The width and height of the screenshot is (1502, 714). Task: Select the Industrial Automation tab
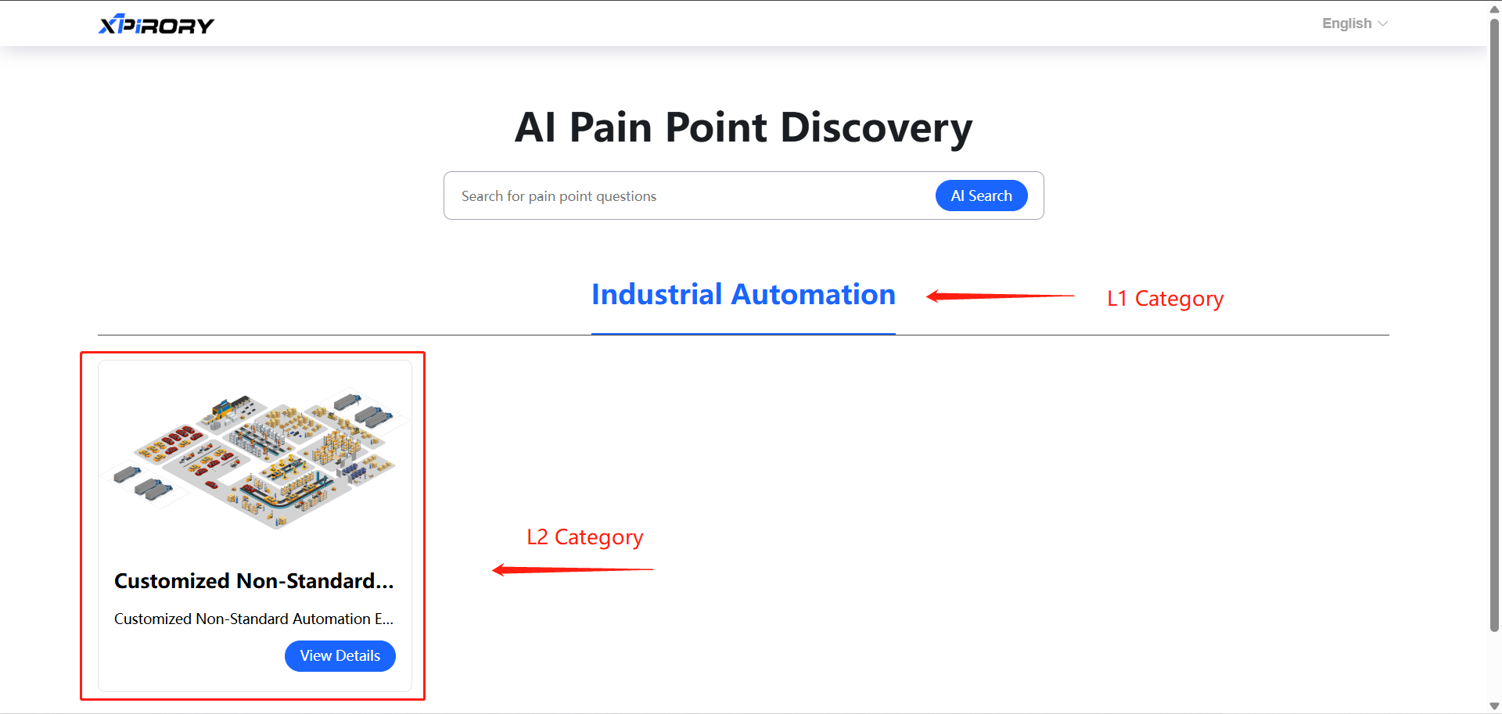[x=743, y=295]
